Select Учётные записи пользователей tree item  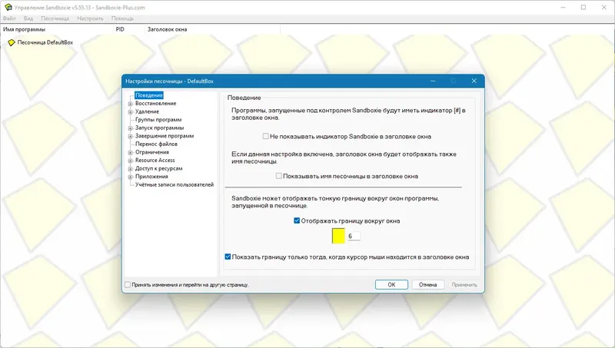[x=175, y=184]
